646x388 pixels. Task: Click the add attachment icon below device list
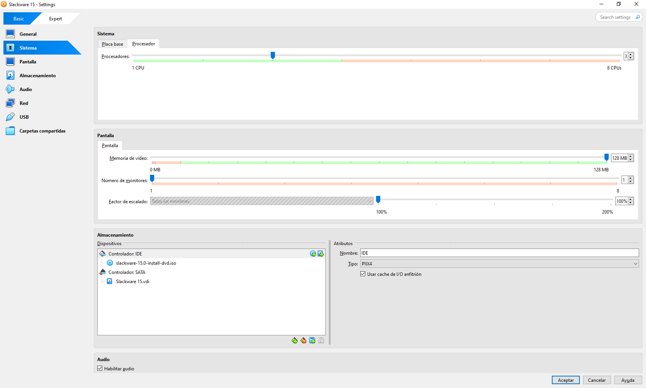pos(312,340)
